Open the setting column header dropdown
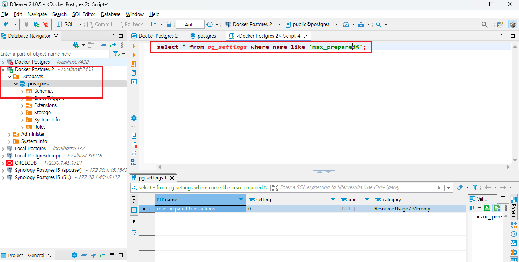The width and height of the screenshot is (519, 262). 333,200
